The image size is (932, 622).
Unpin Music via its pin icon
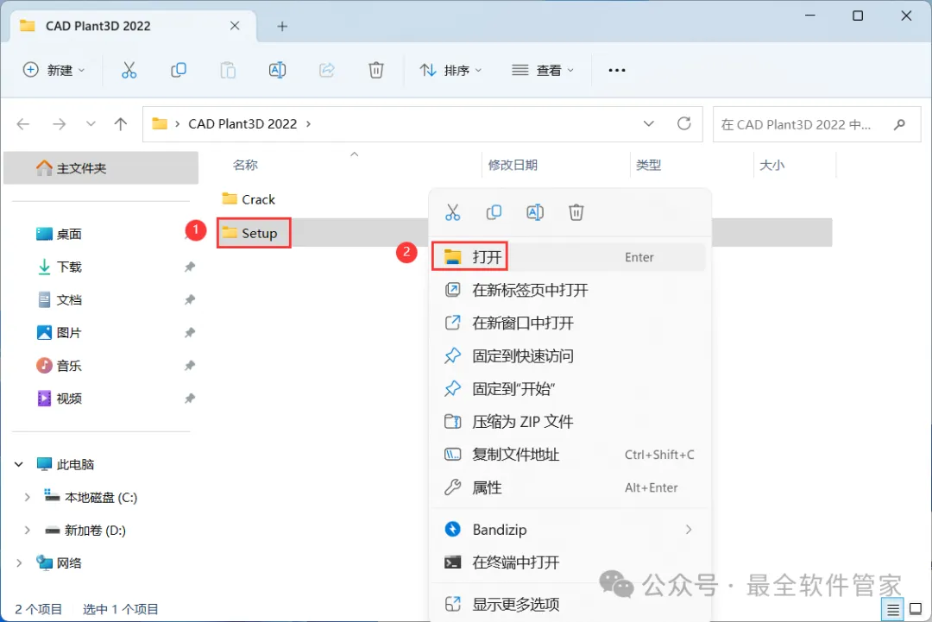pos(190,366)
